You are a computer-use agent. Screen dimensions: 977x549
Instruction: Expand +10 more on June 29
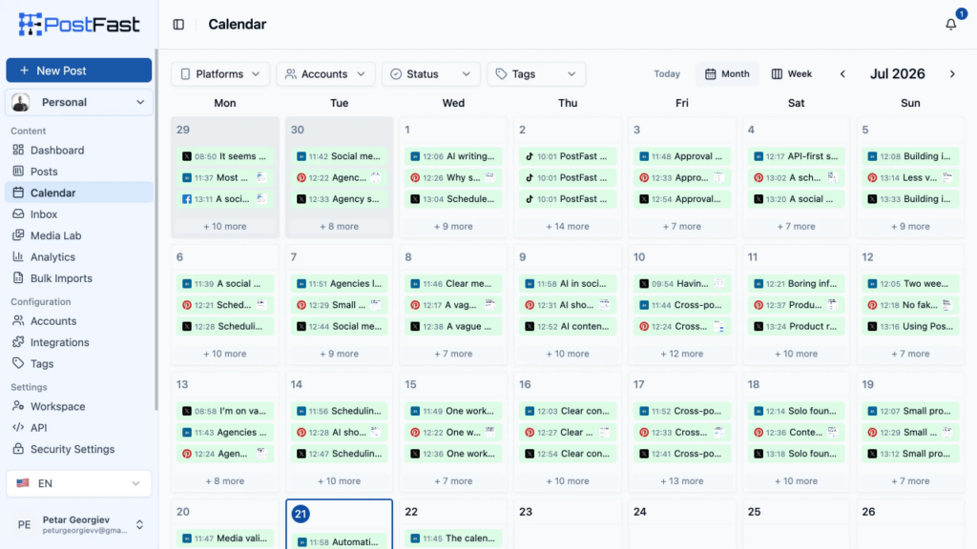coord(225,227)
